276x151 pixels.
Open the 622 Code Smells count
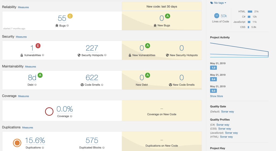tap(92, 78)
